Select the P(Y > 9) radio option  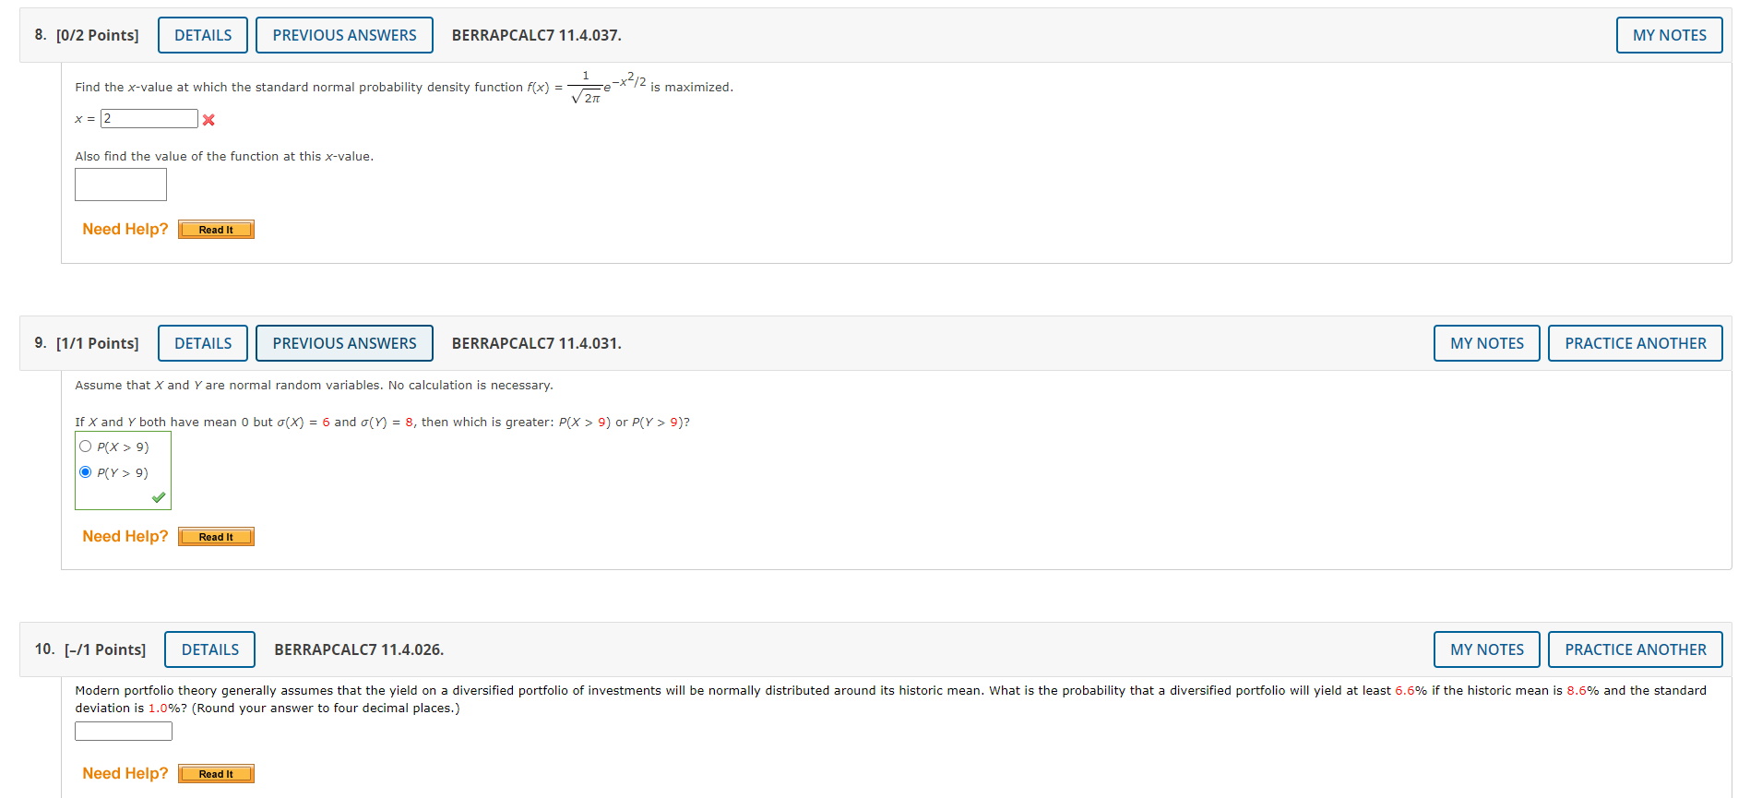[x=86, y=472]
